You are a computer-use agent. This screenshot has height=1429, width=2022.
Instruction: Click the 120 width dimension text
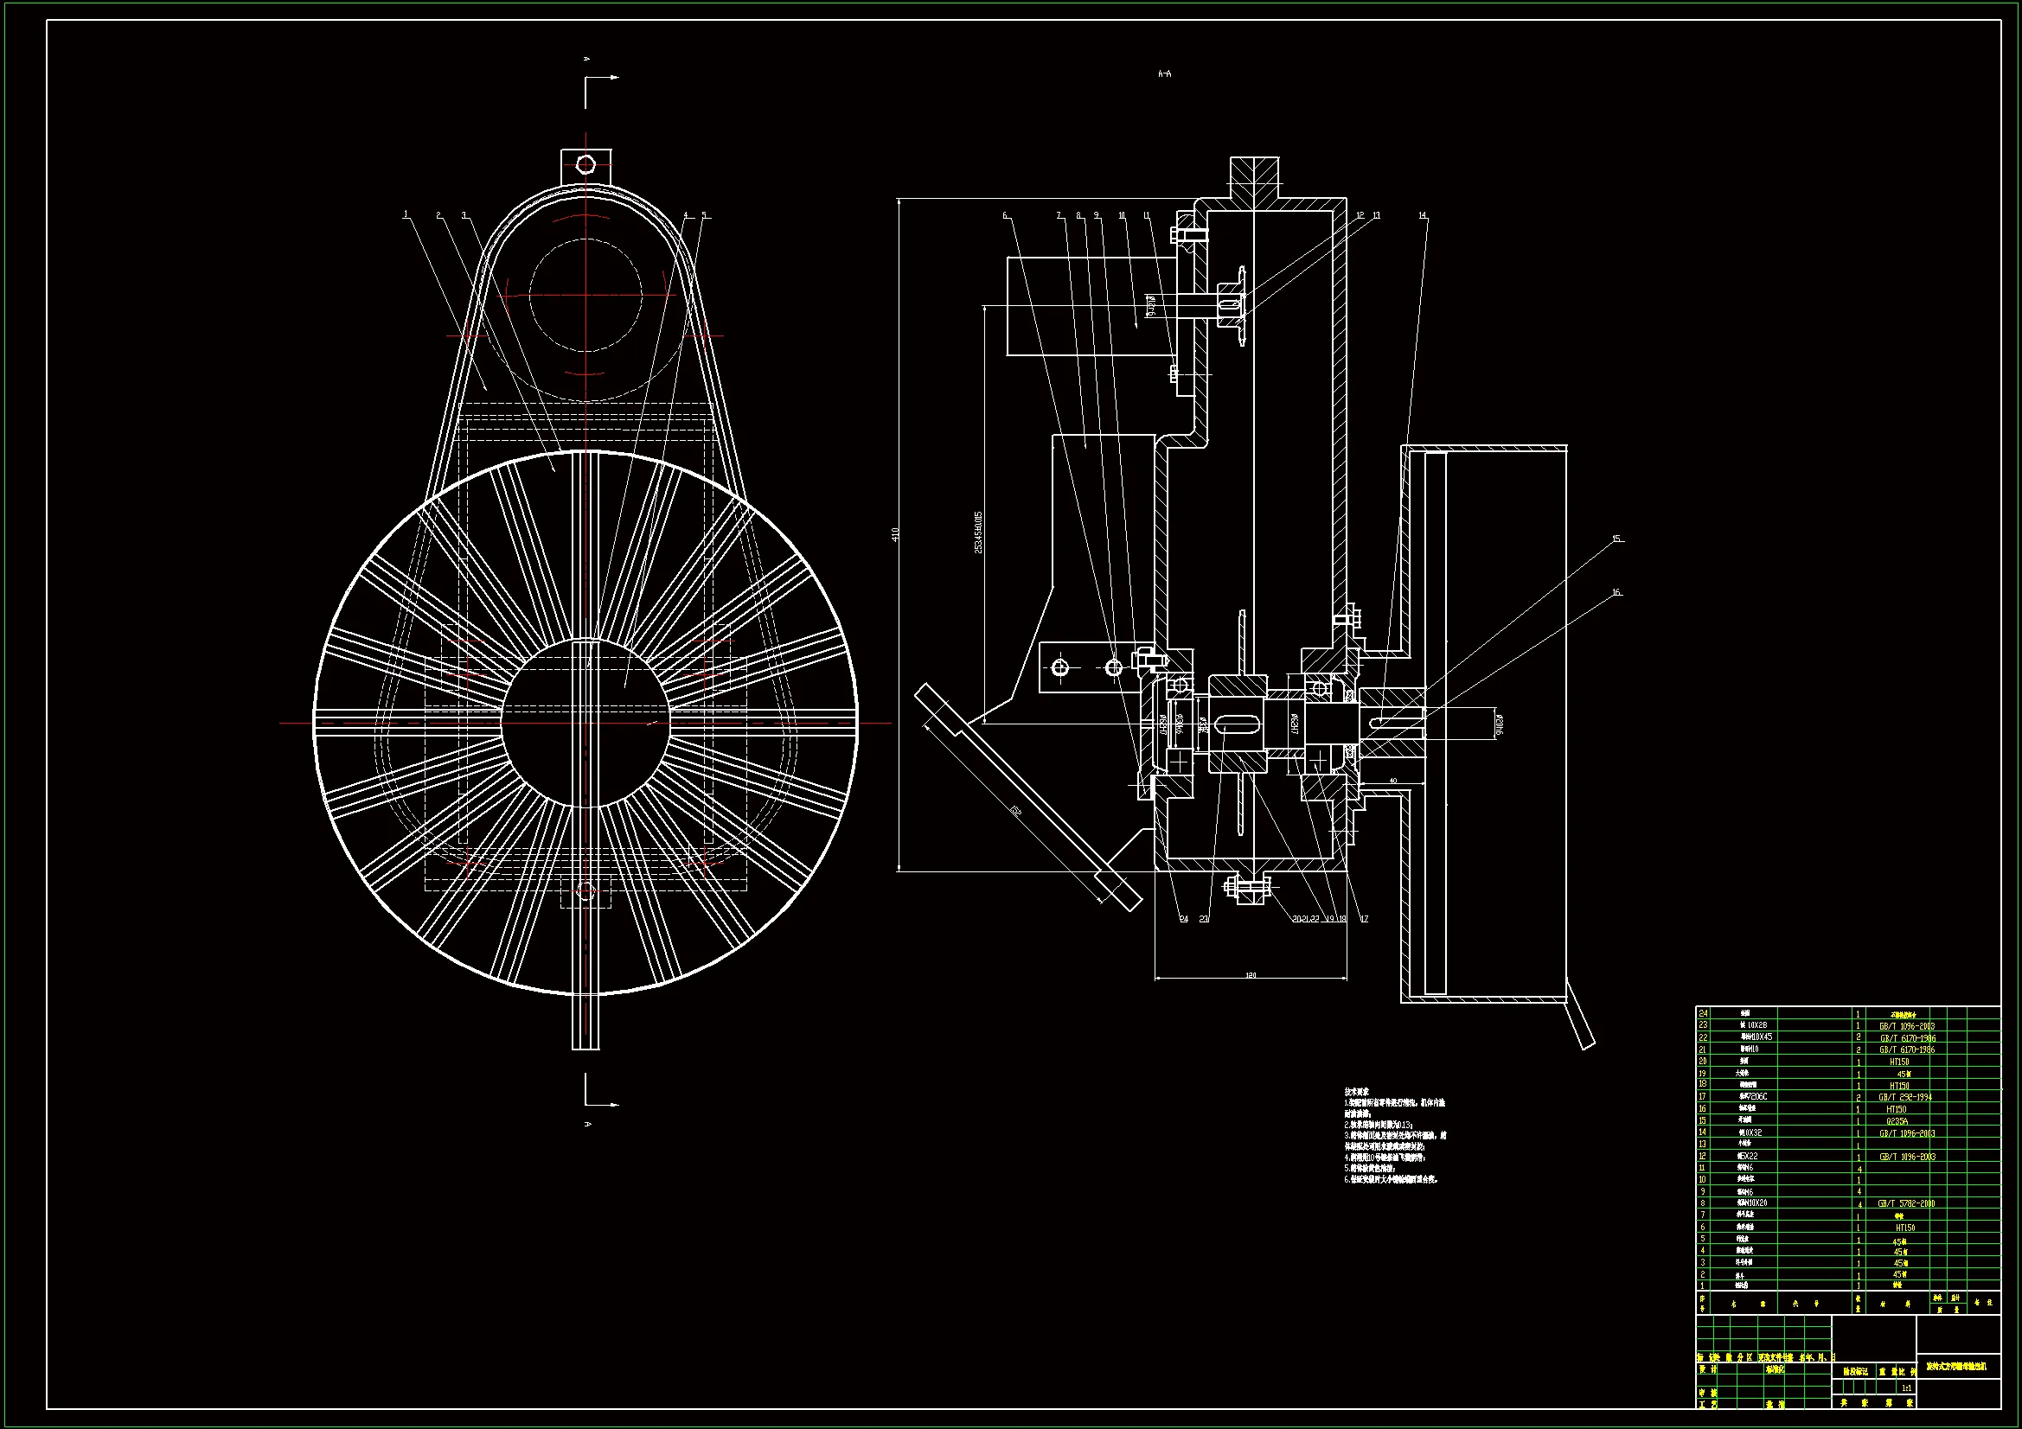point(1251,974)
